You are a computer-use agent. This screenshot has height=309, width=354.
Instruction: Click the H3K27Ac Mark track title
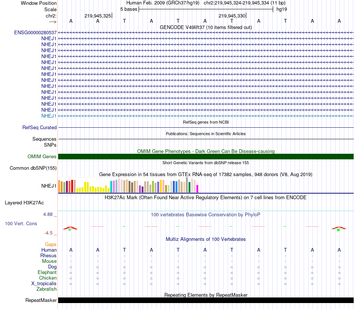coord(206,198)
